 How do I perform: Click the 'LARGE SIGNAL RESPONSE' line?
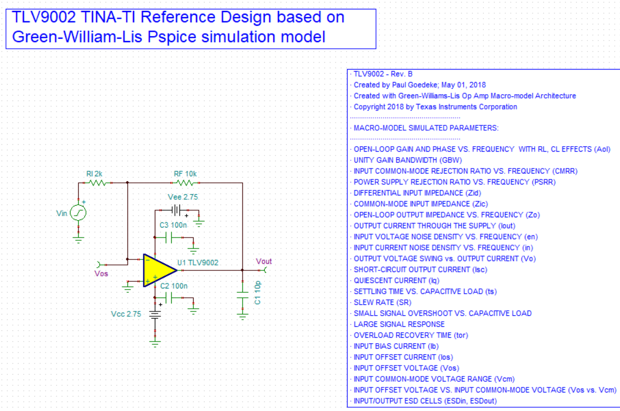click(x=399, y=325)
